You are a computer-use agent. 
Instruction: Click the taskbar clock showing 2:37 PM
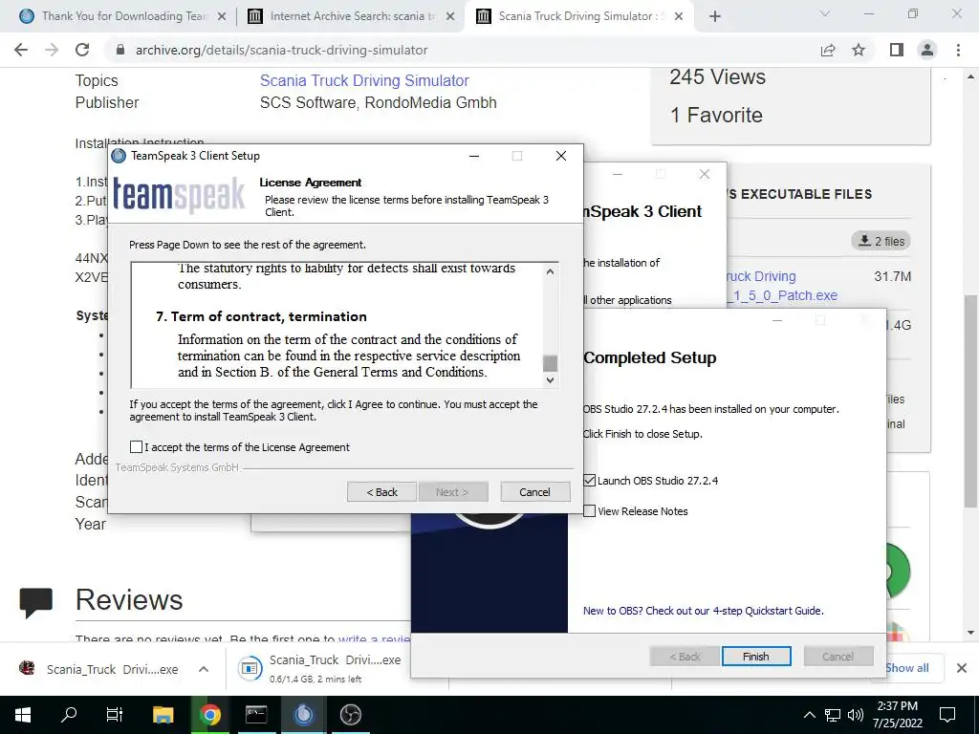click(x=897, y=715)
